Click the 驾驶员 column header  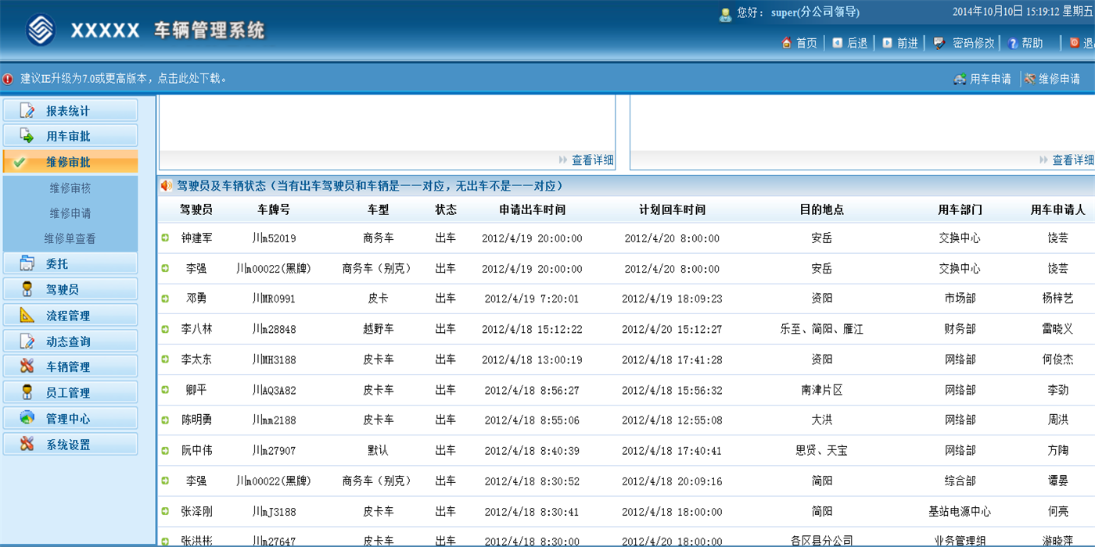196,209
